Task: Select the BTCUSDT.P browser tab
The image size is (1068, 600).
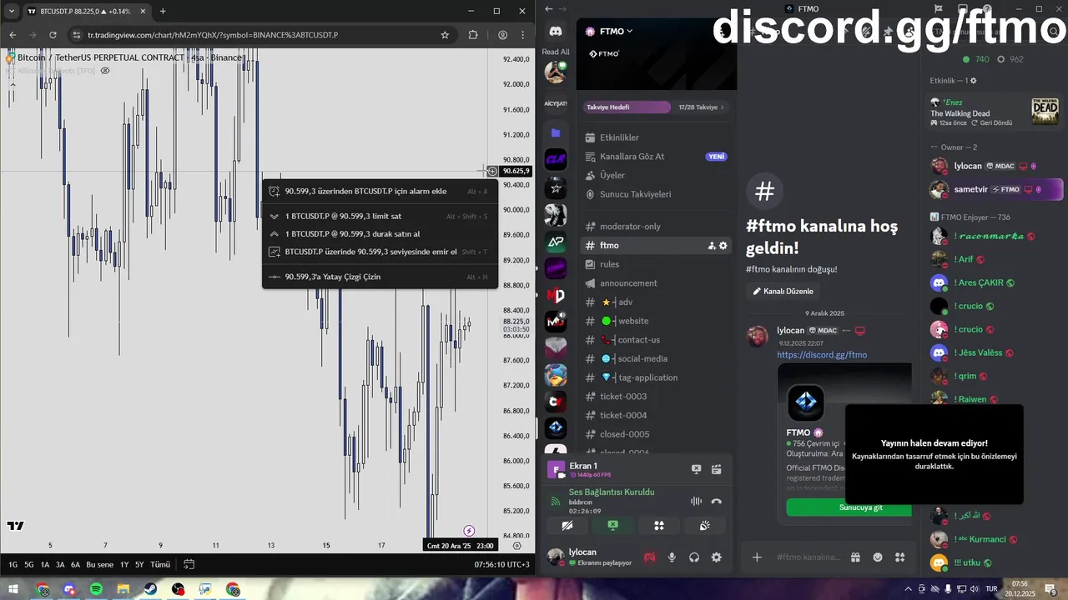Action: [85, 12]
